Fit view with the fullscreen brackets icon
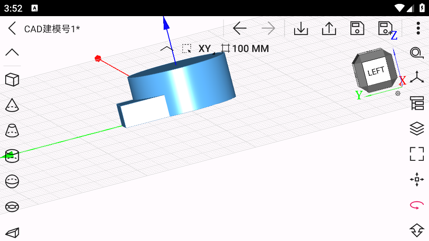The height and width of the screenshot is (241, 429). click(417, 154)
